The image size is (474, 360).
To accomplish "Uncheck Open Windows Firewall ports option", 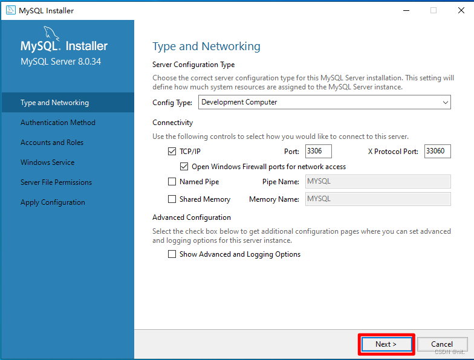I will (184, 167).
